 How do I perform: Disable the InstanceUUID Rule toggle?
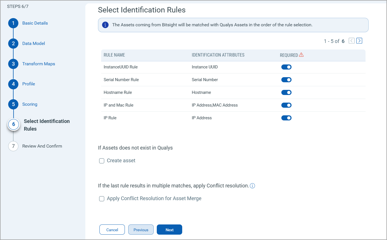(286, 67)
